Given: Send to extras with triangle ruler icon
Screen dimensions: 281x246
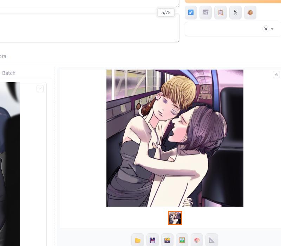Looking at the screenshot, I should pos(211,240).
